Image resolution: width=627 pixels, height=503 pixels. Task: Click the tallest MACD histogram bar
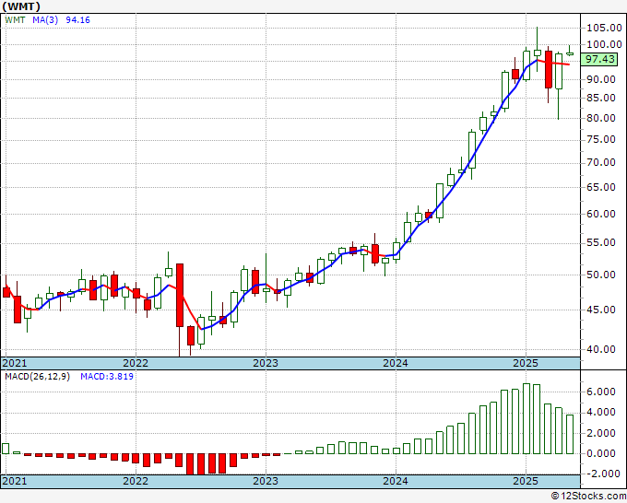(x=526, y=418)
